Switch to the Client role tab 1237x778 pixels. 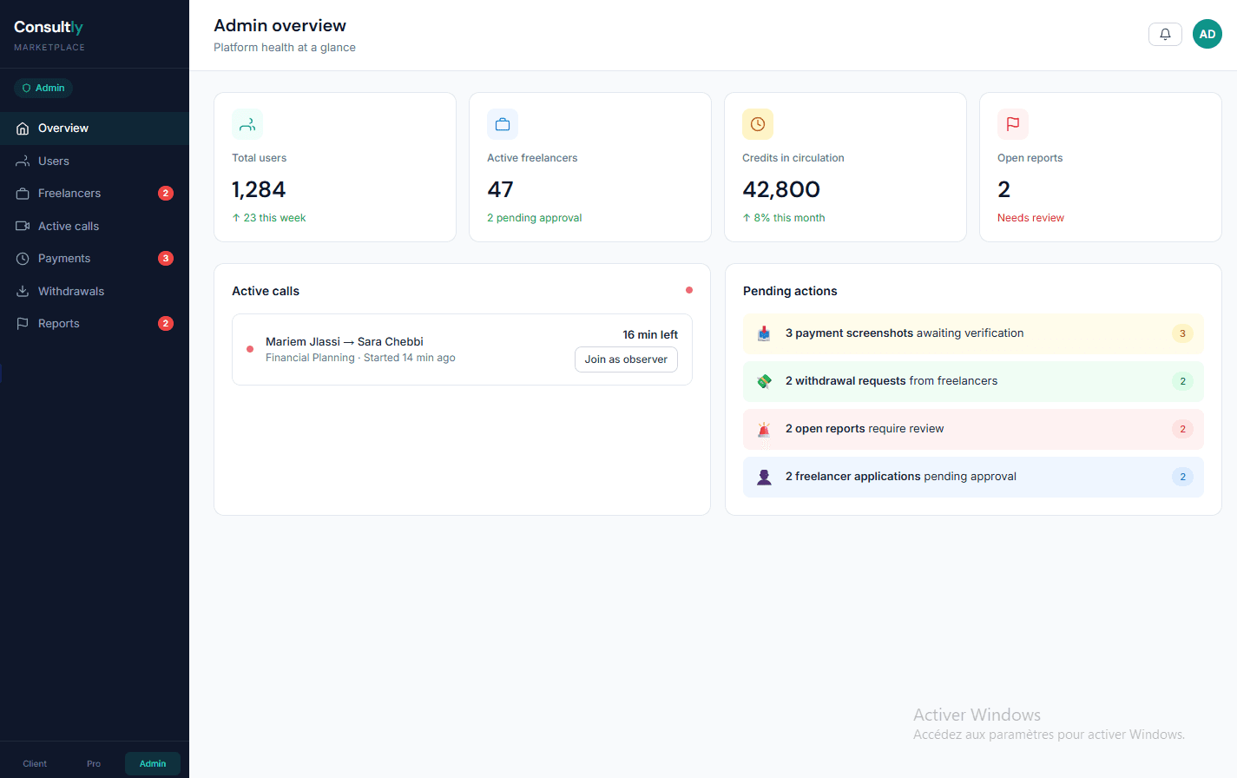[x=35, y=764]
